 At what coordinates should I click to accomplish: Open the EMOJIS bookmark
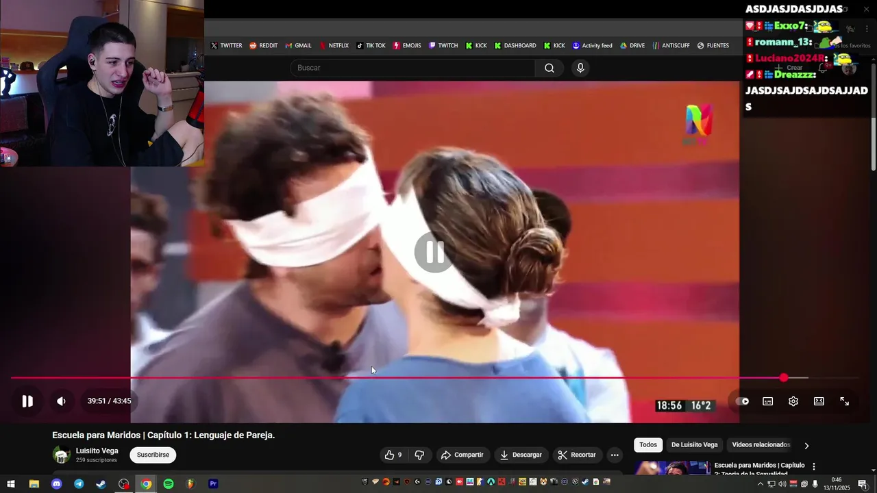click(x=407, y=46)
